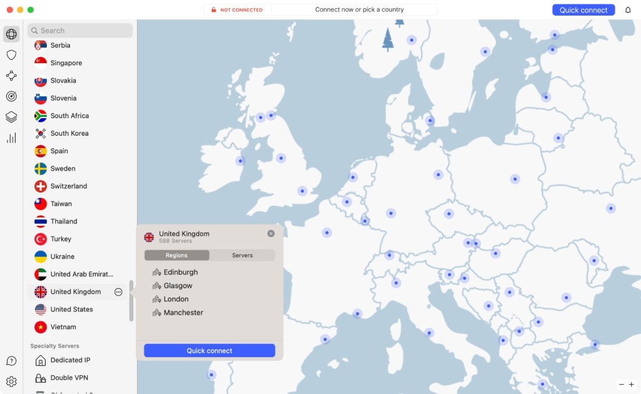This screenshot has width=641, height=394.
Task: Click the country Search field
Action: (x=80, y=31)
